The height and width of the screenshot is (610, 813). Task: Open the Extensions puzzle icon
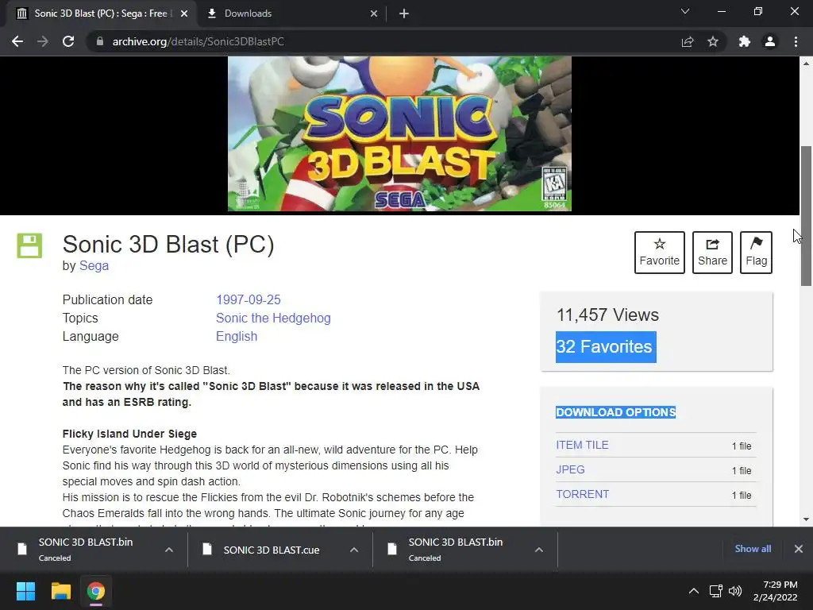point(745,41)
